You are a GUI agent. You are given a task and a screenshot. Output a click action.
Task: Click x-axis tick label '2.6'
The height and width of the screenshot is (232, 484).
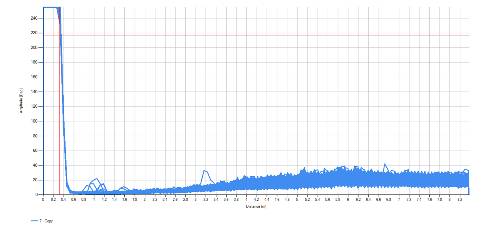[x=175, y=200]
